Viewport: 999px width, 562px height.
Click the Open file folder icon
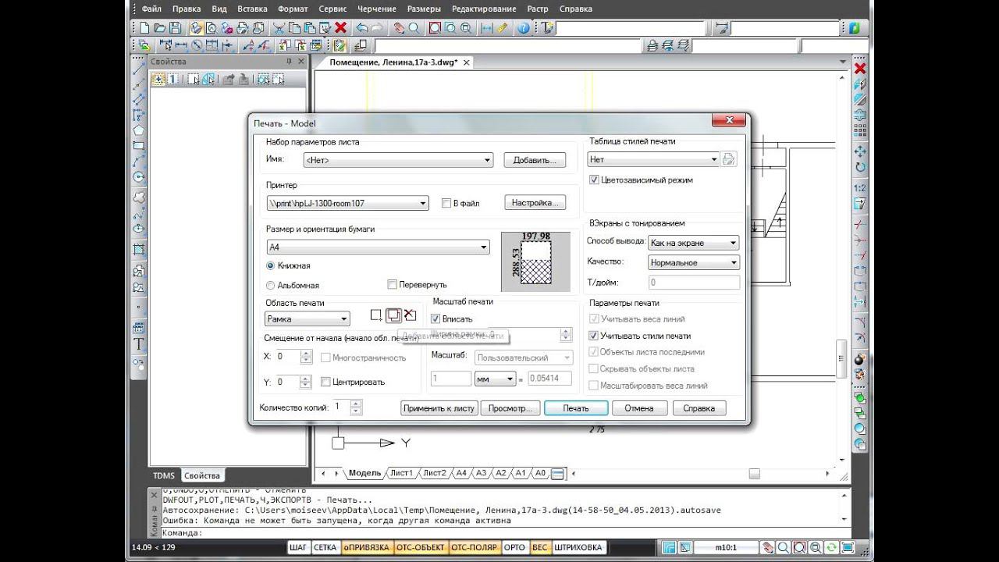tap(160, 28)
